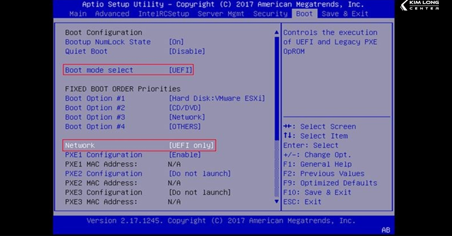Toggle Bootup NumLock State [On] value
The width and height of the screenshot is (452, 236).
point(176,42)
